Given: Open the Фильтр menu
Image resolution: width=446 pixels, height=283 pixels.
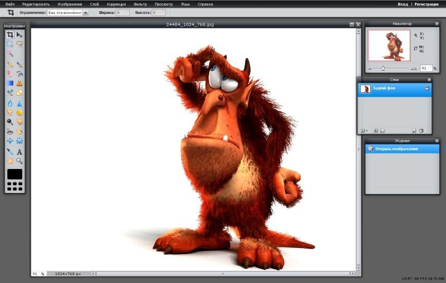Looking at the screenshot, I should pyautogui.click(x=140, y=4).
